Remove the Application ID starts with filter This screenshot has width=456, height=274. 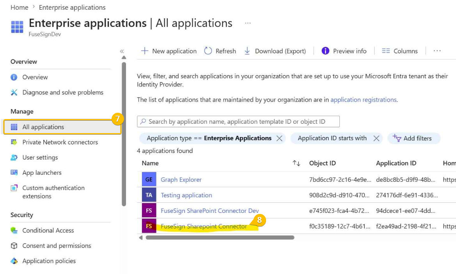pos(376,138)
